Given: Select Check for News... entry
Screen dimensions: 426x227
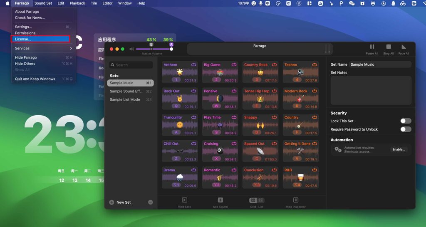Looking at the screenshot, I should click(43, 17).
